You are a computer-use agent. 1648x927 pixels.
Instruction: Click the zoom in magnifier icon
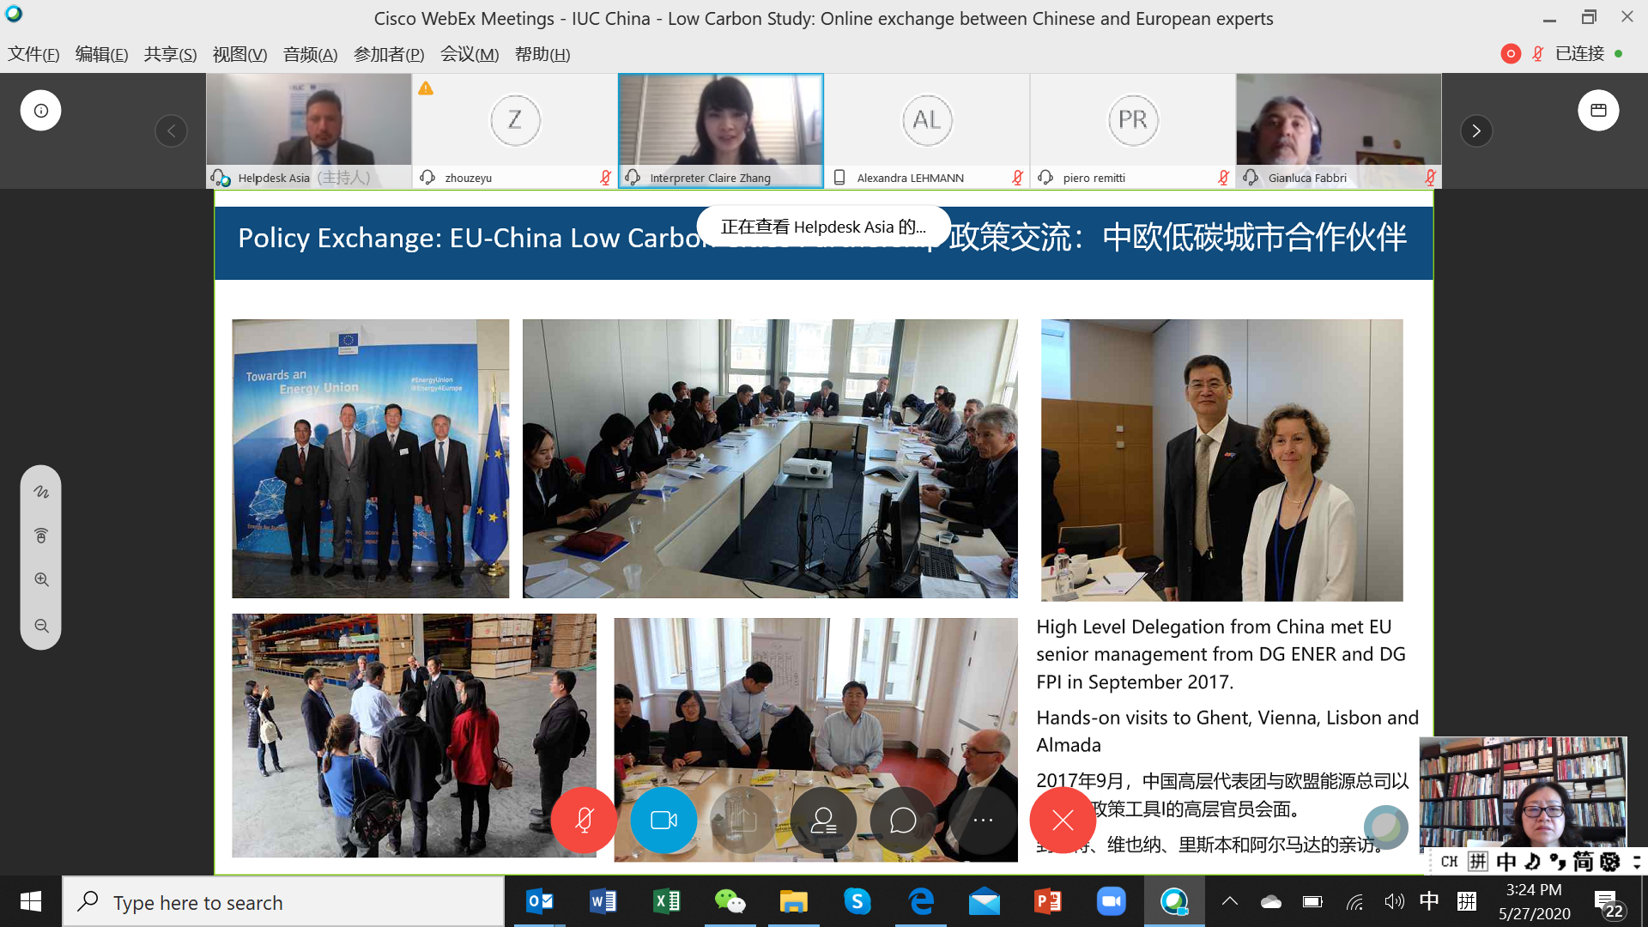tap(40, 579)
